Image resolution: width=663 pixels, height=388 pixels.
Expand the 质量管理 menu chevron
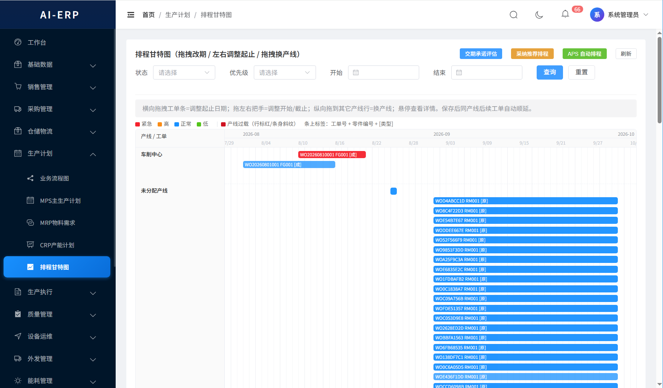coord(93,315)
